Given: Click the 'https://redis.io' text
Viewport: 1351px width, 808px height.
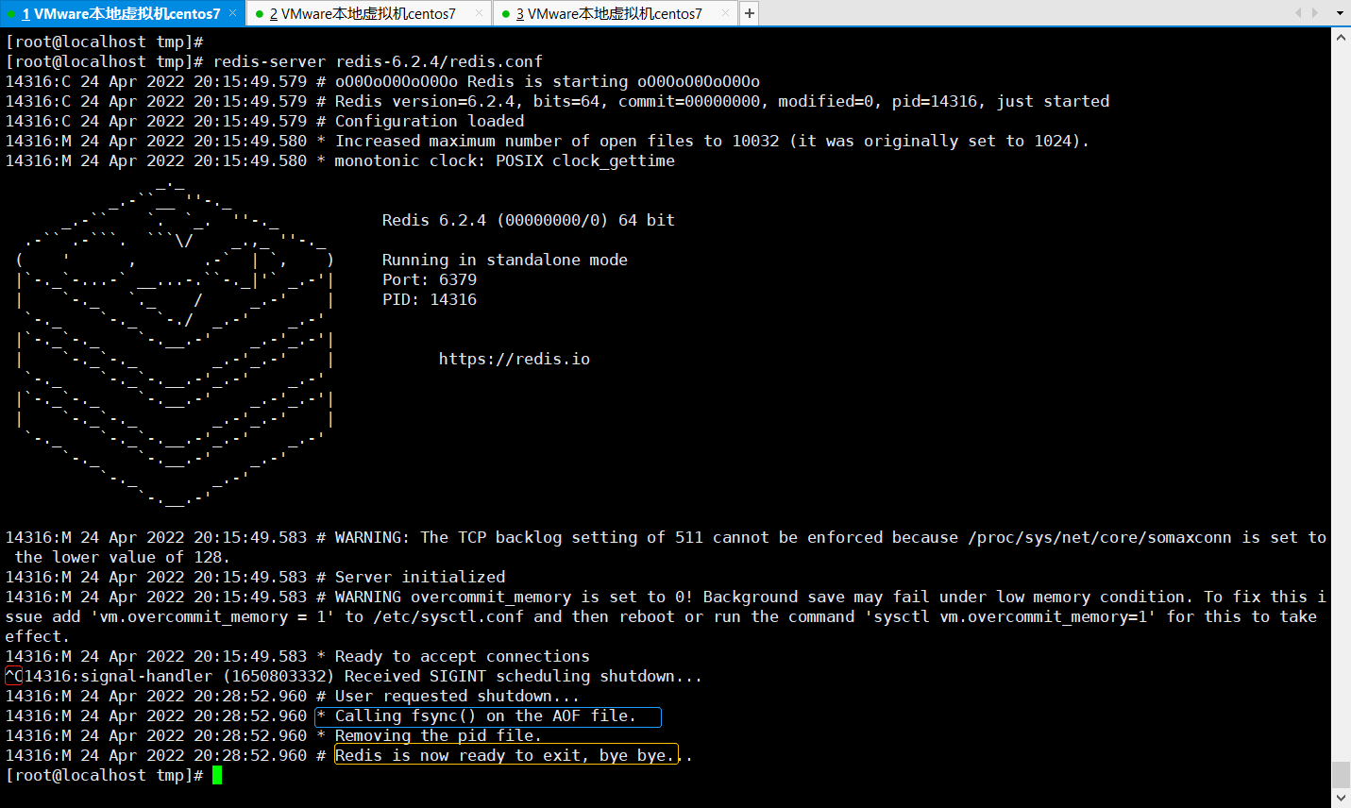Looking at the screenshot, I should [515, 359].
